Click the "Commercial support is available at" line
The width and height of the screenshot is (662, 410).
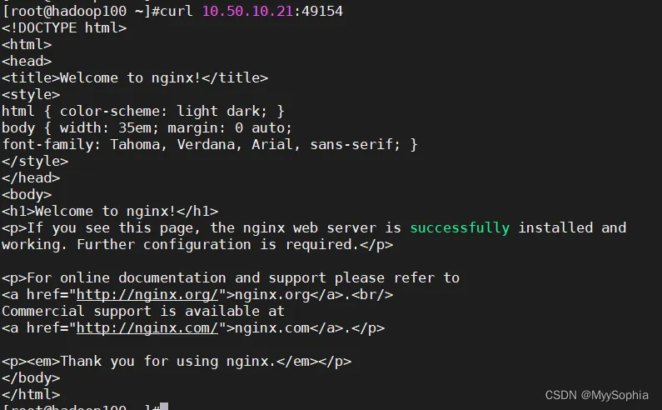143,311
